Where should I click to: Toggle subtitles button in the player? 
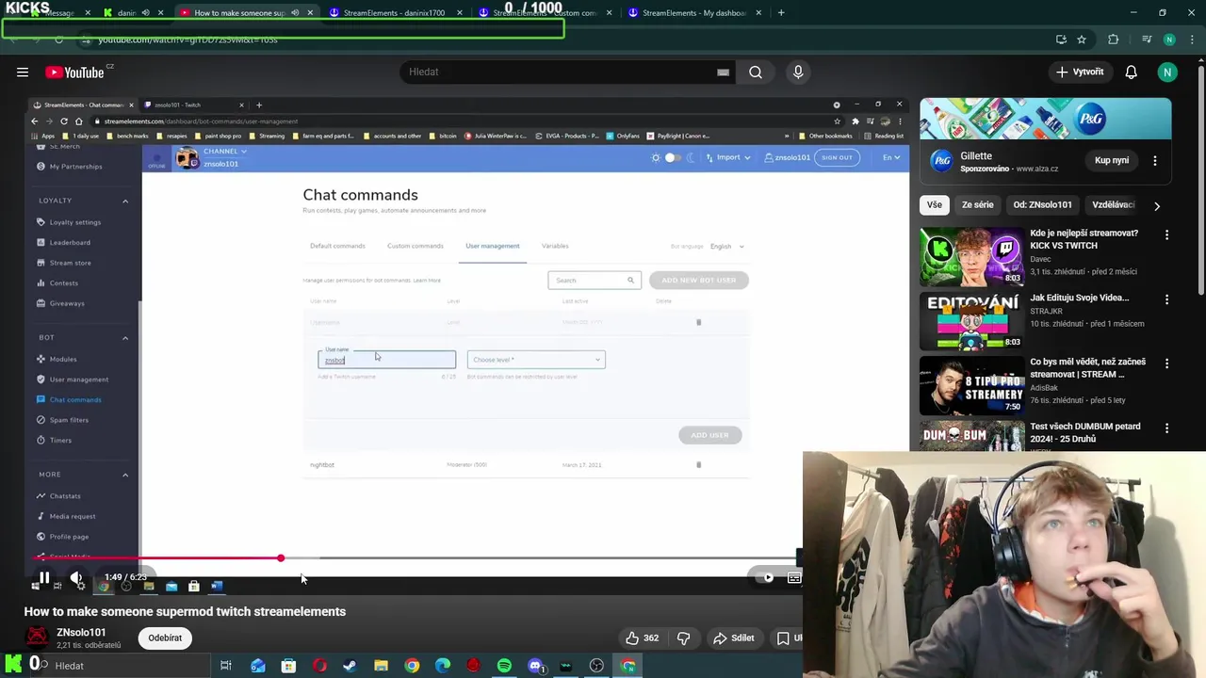[x=794, y=577]
